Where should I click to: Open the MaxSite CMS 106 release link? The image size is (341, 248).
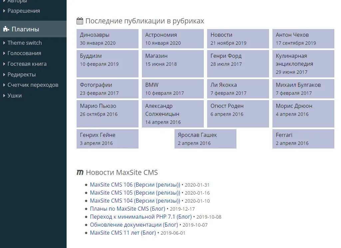[135, 185]
